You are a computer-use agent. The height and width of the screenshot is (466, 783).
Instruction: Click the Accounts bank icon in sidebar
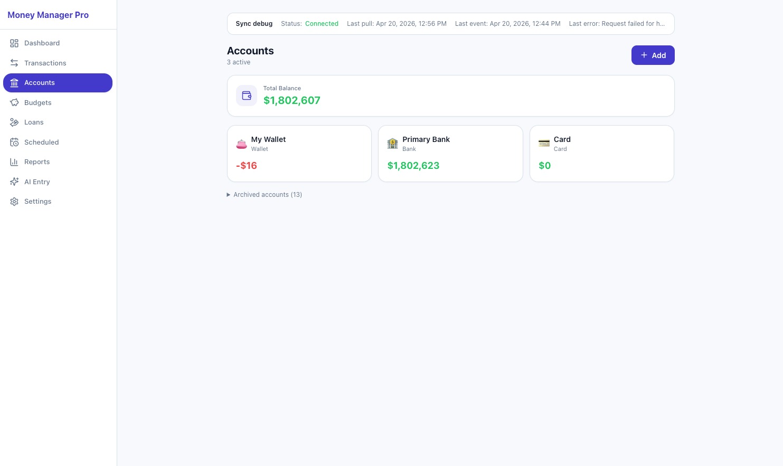14,83
